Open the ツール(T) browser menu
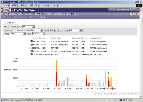 46,6
